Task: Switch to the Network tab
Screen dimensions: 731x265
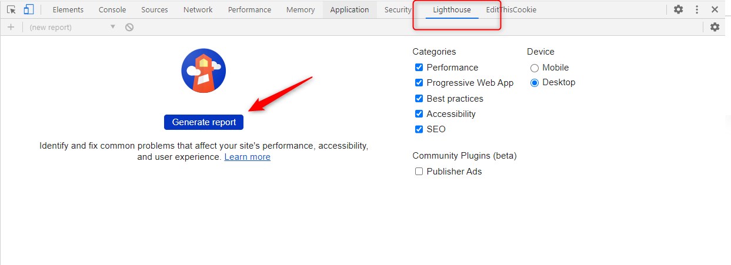Action: (x=198, y=10)
